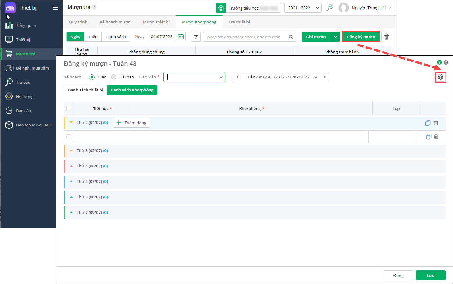Viewport: 453px width, 284px height.
Task: Go to next week arrow
Action: (x=324, y=77)
